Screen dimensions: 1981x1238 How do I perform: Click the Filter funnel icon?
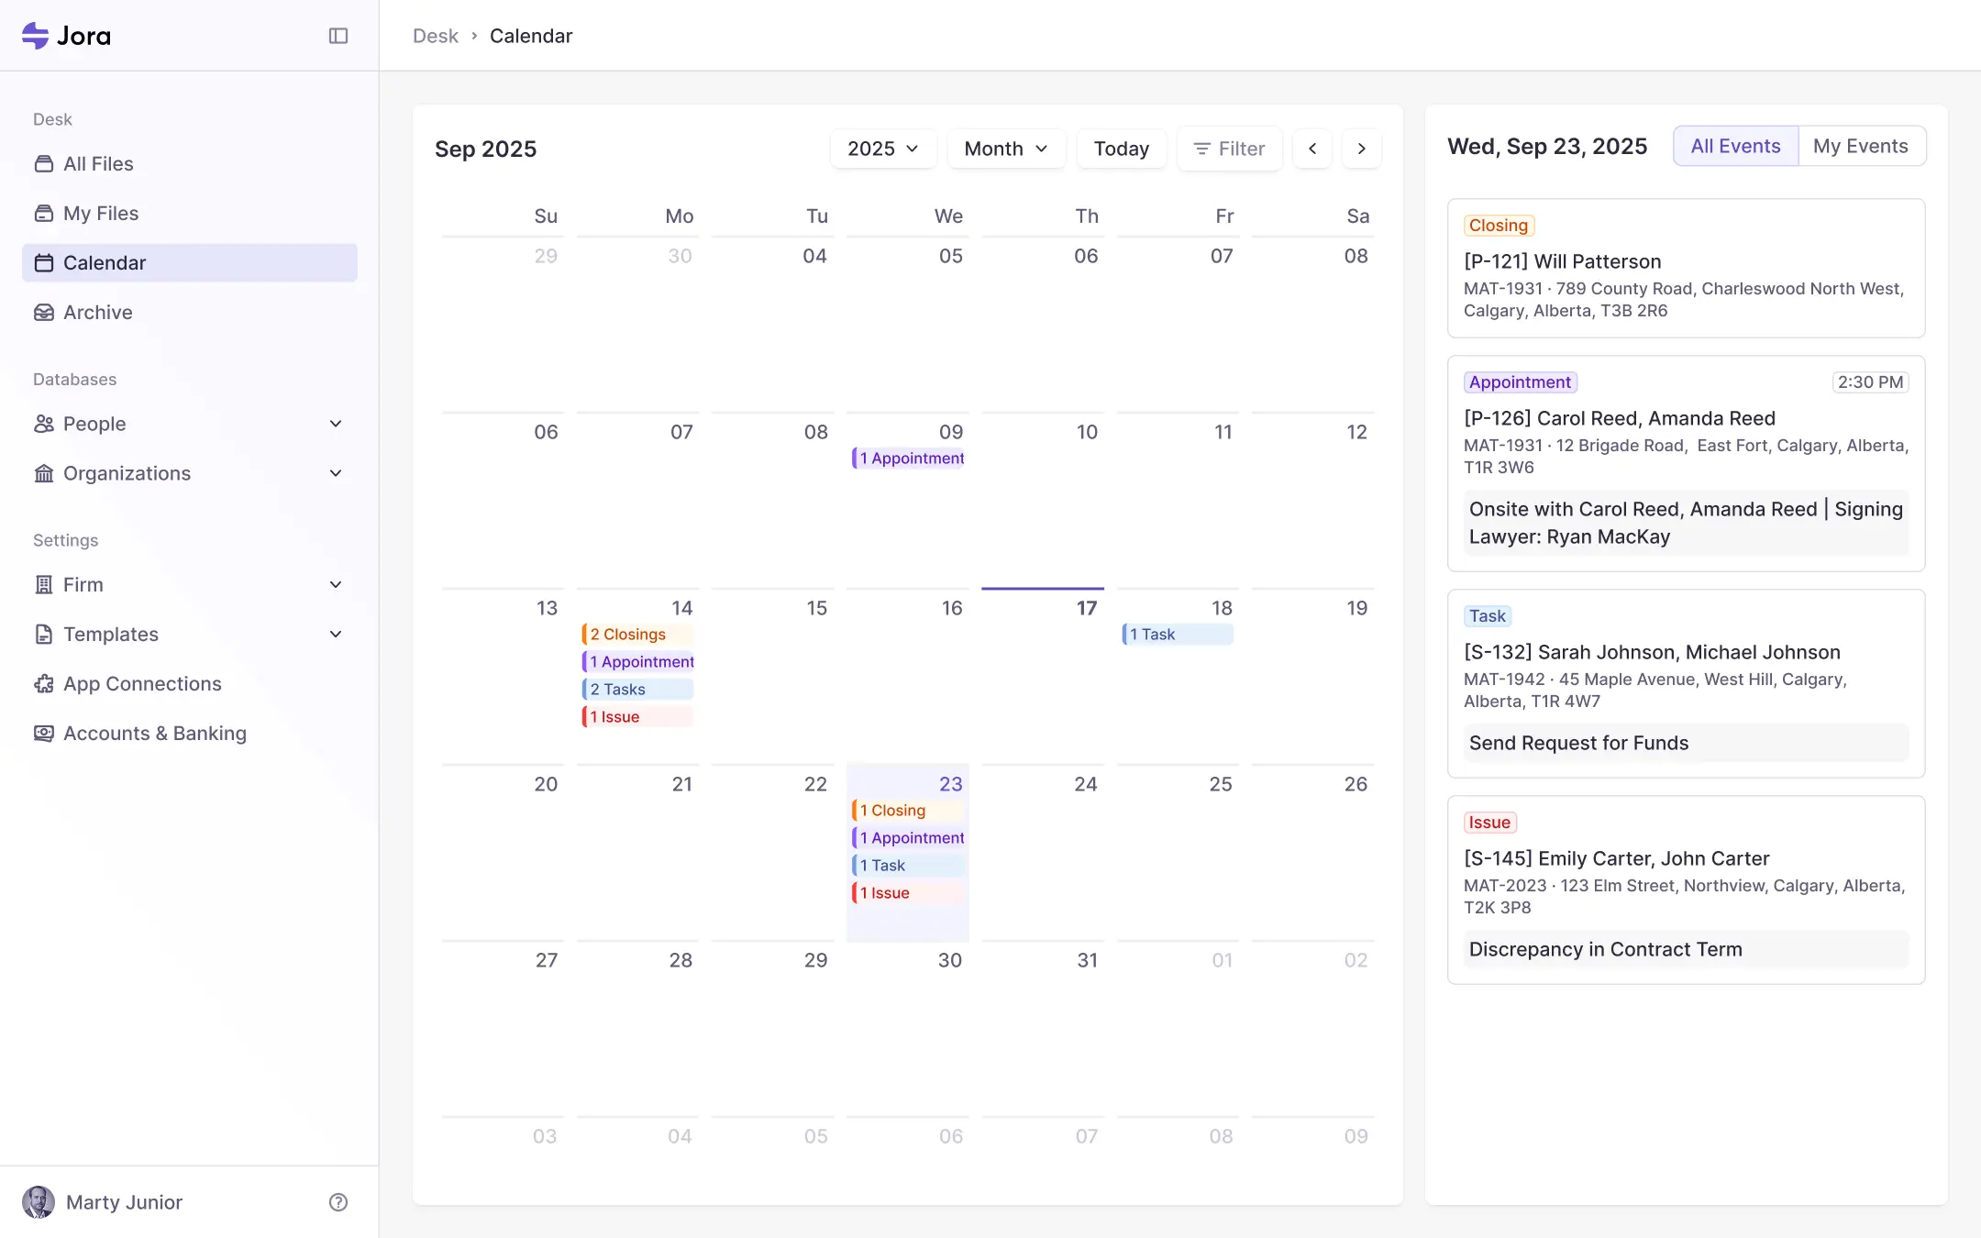[x=1204, y=148]
